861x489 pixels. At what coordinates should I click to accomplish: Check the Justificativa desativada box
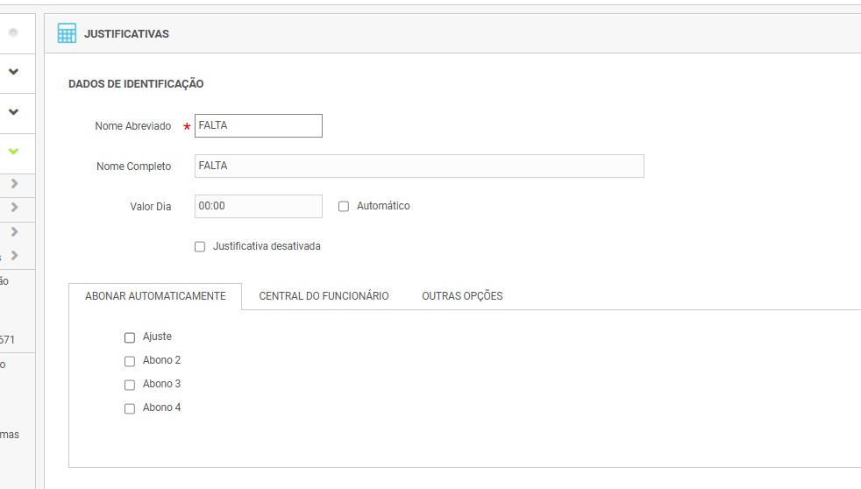click(200, 247)
